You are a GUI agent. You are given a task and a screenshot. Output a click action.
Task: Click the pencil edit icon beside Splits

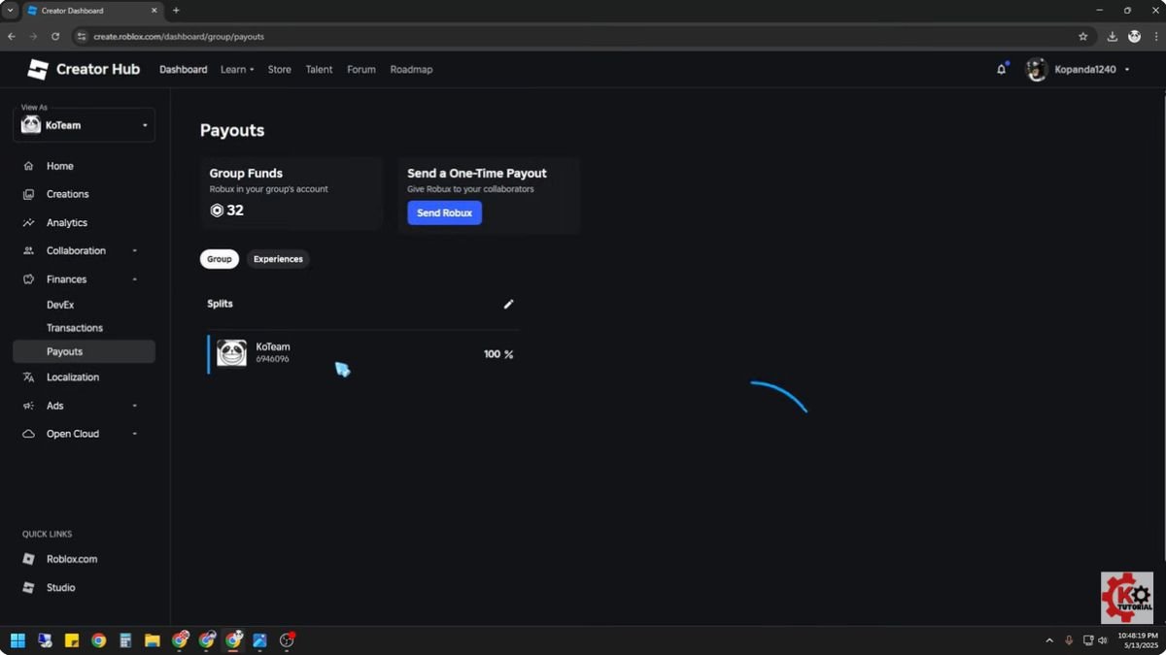click(x=508, y=304)
